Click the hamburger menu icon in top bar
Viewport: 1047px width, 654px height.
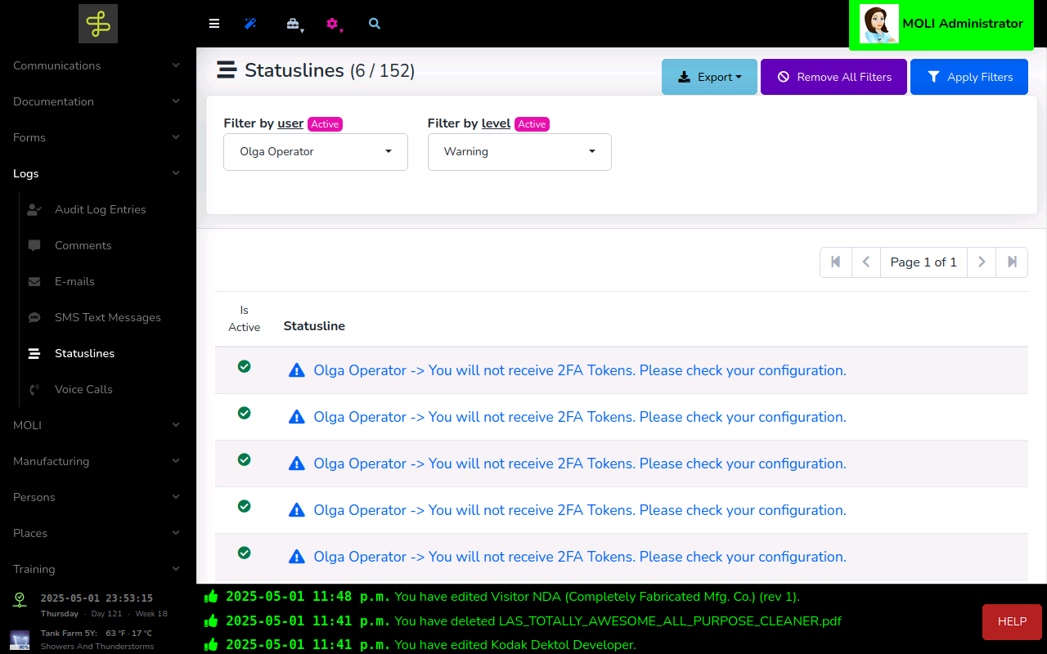pos(214,24)
